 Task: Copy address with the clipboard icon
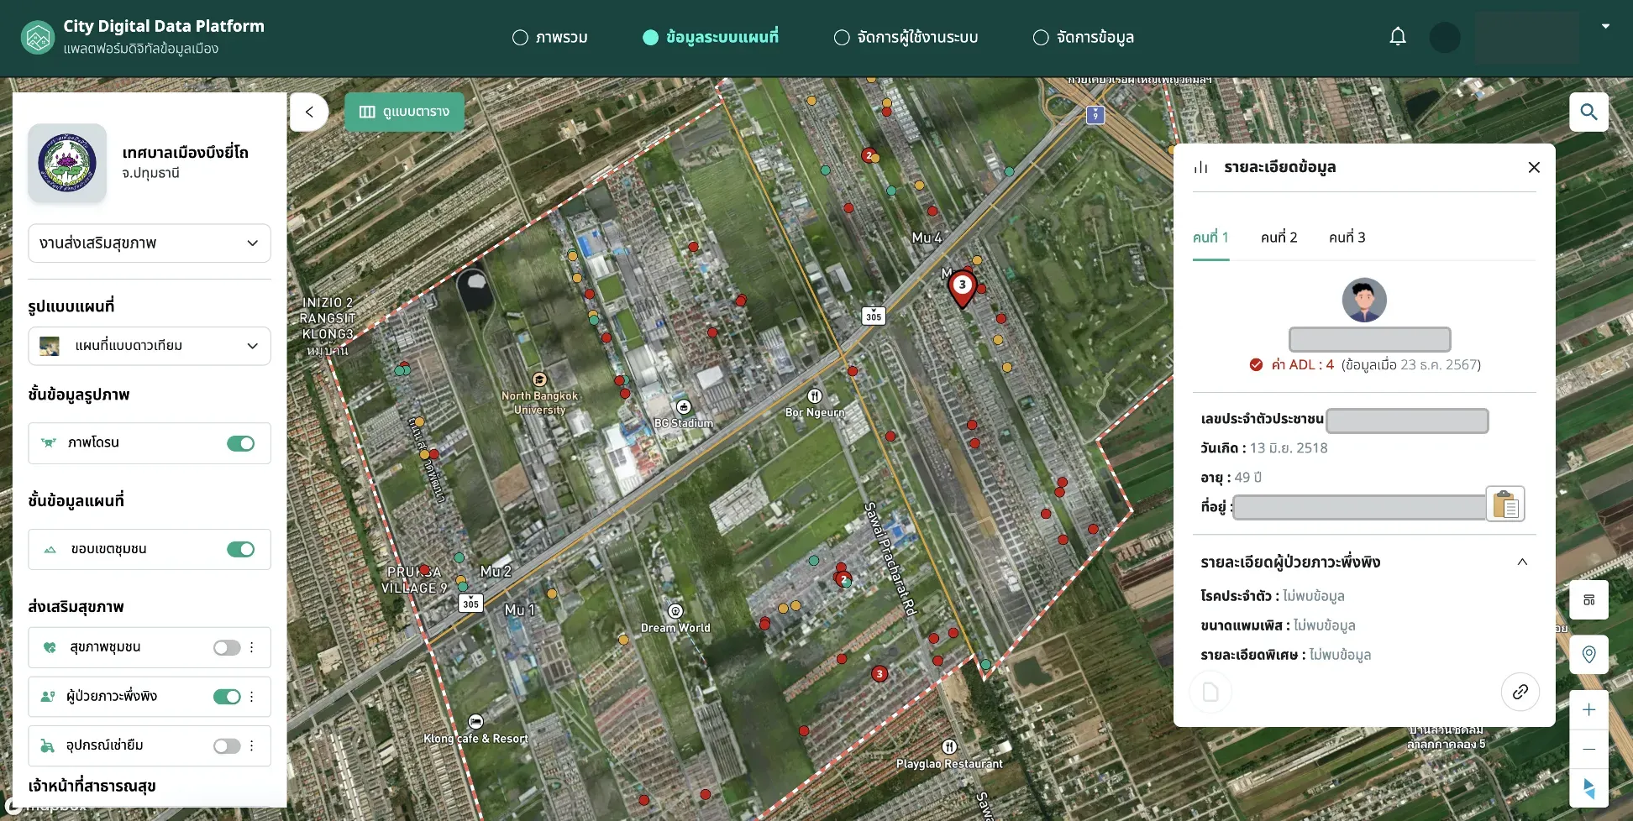click(x=1505, y=505)
